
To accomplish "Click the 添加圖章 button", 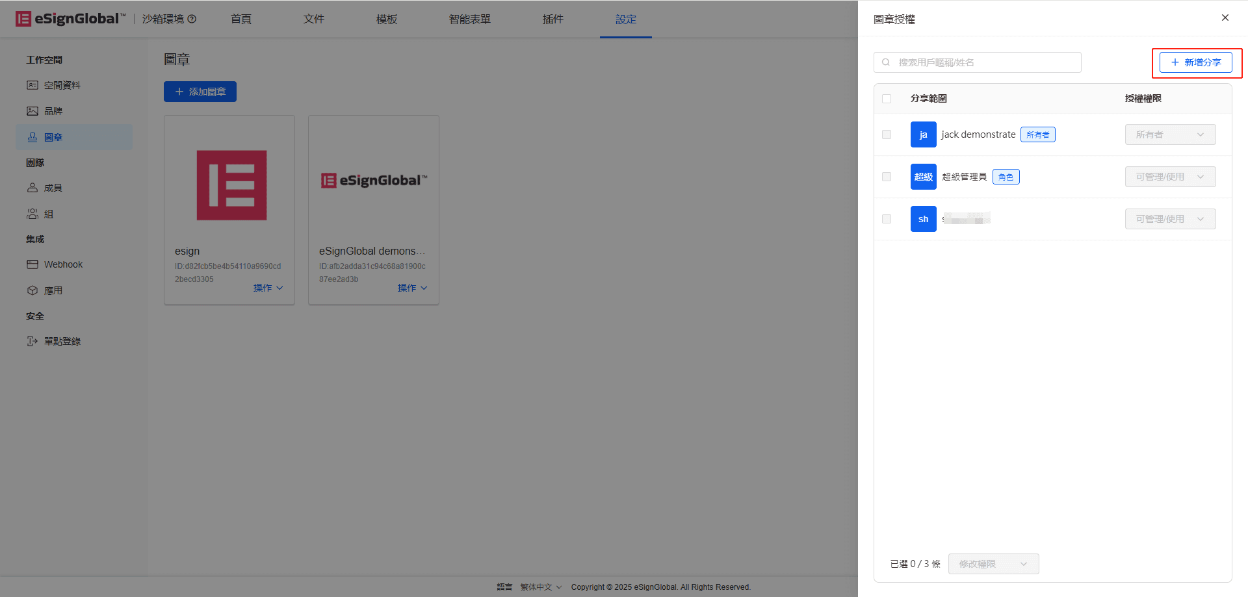I will 200,92.
